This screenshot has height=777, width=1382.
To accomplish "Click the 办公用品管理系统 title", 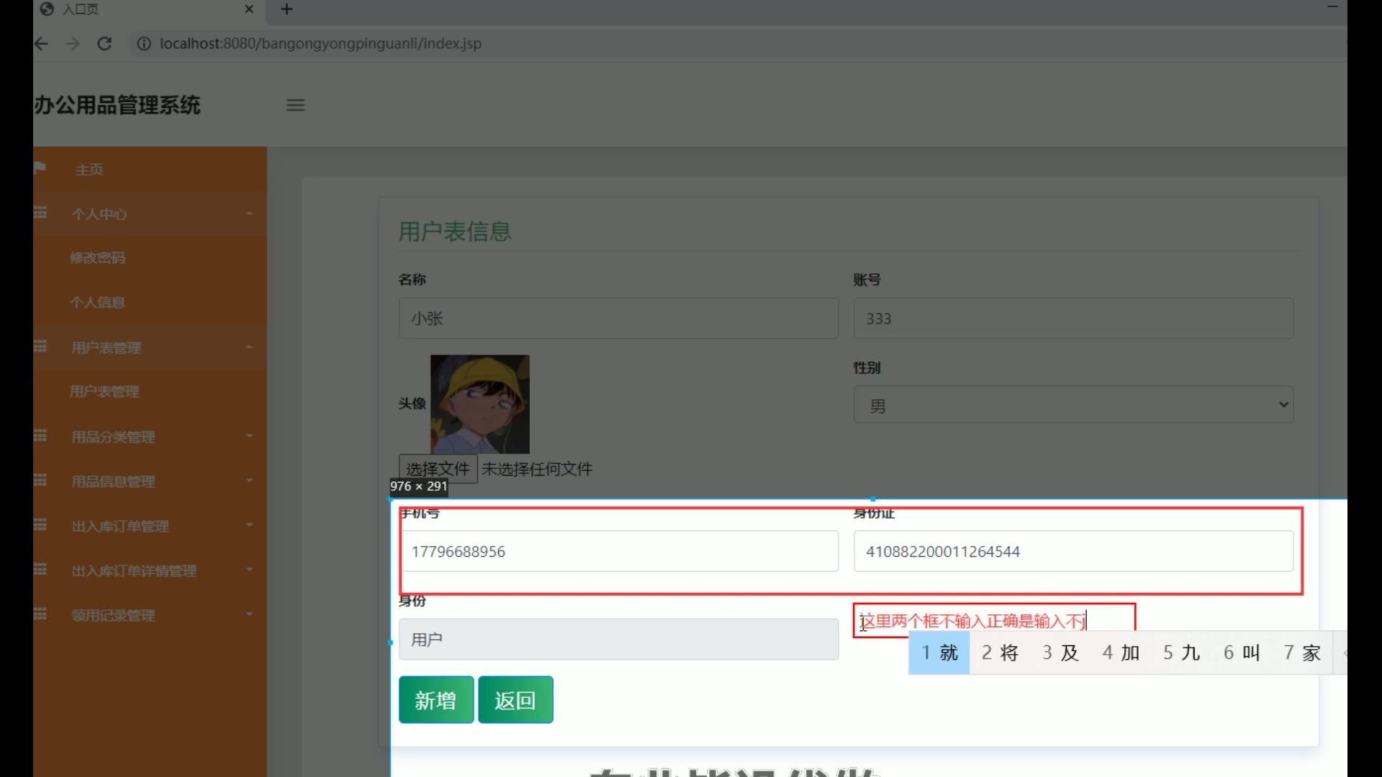I will coord(117,105).
